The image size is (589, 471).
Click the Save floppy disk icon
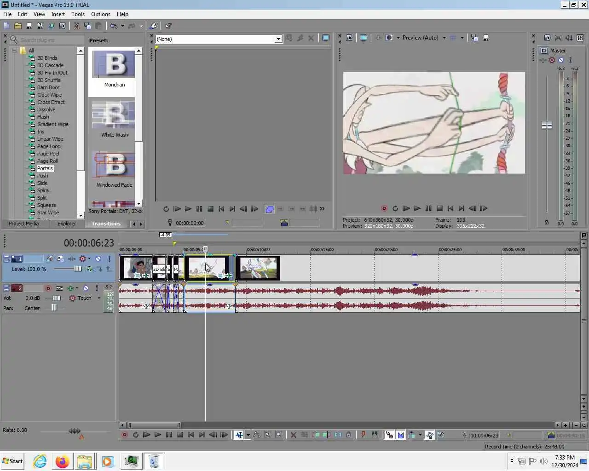coord(29,26)
